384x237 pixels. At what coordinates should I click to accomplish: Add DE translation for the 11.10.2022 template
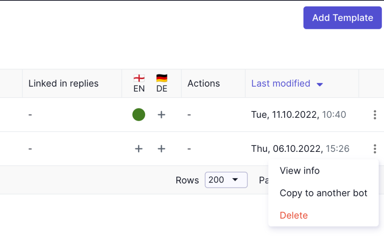pos(161,115)
